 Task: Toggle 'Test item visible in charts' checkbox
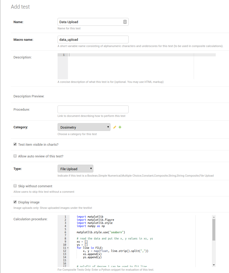[x=15, y=144]
